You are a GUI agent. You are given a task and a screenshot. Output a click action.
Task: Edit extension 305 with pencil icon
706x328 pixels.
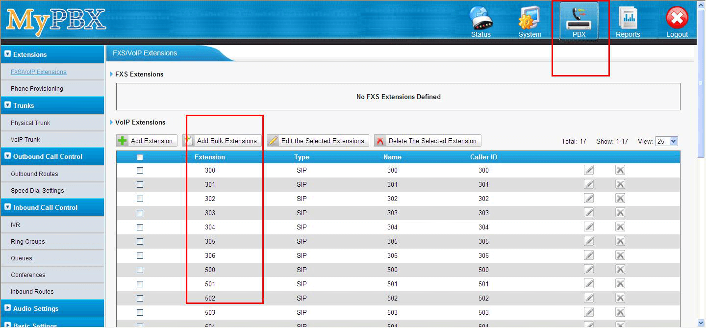tap(589, 241)
